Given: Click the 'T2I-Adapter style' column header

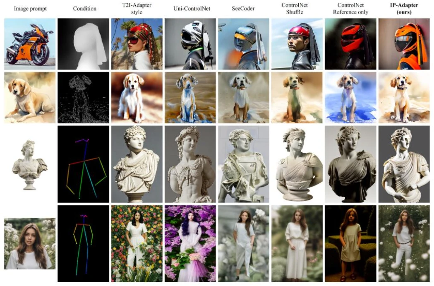Looking at the screenshot, I should tap(137, 8).
